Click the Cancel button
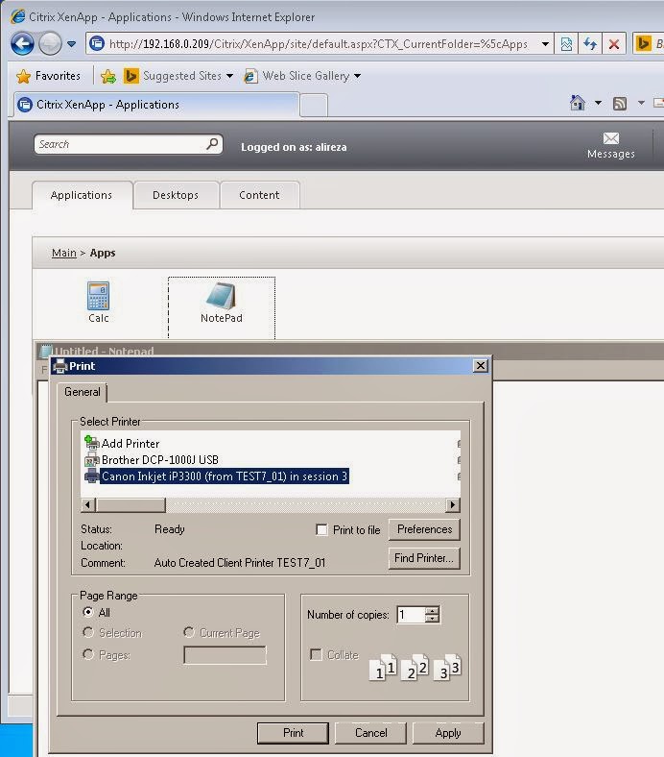The width and height of the screenshot is (664, 757). [x=370, y=733]
